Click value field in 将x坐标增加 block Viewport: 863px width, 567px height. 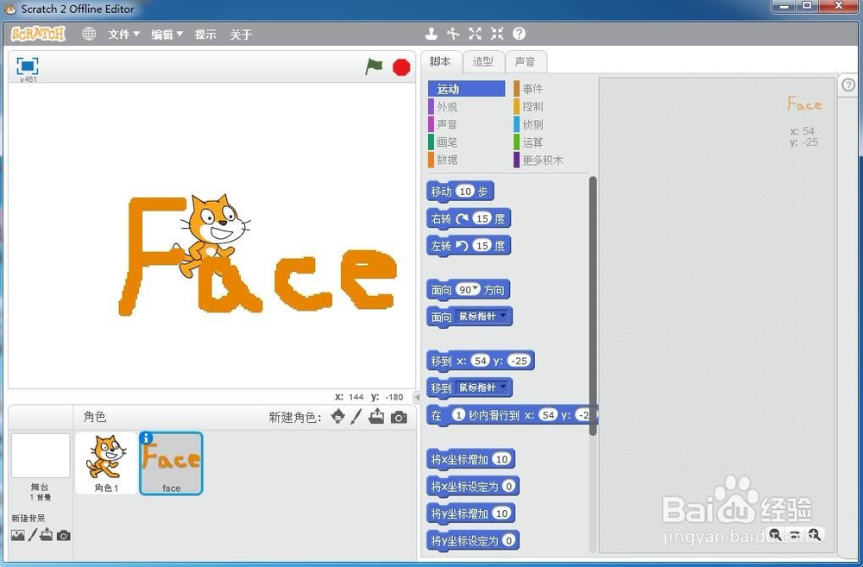(501, 459)
